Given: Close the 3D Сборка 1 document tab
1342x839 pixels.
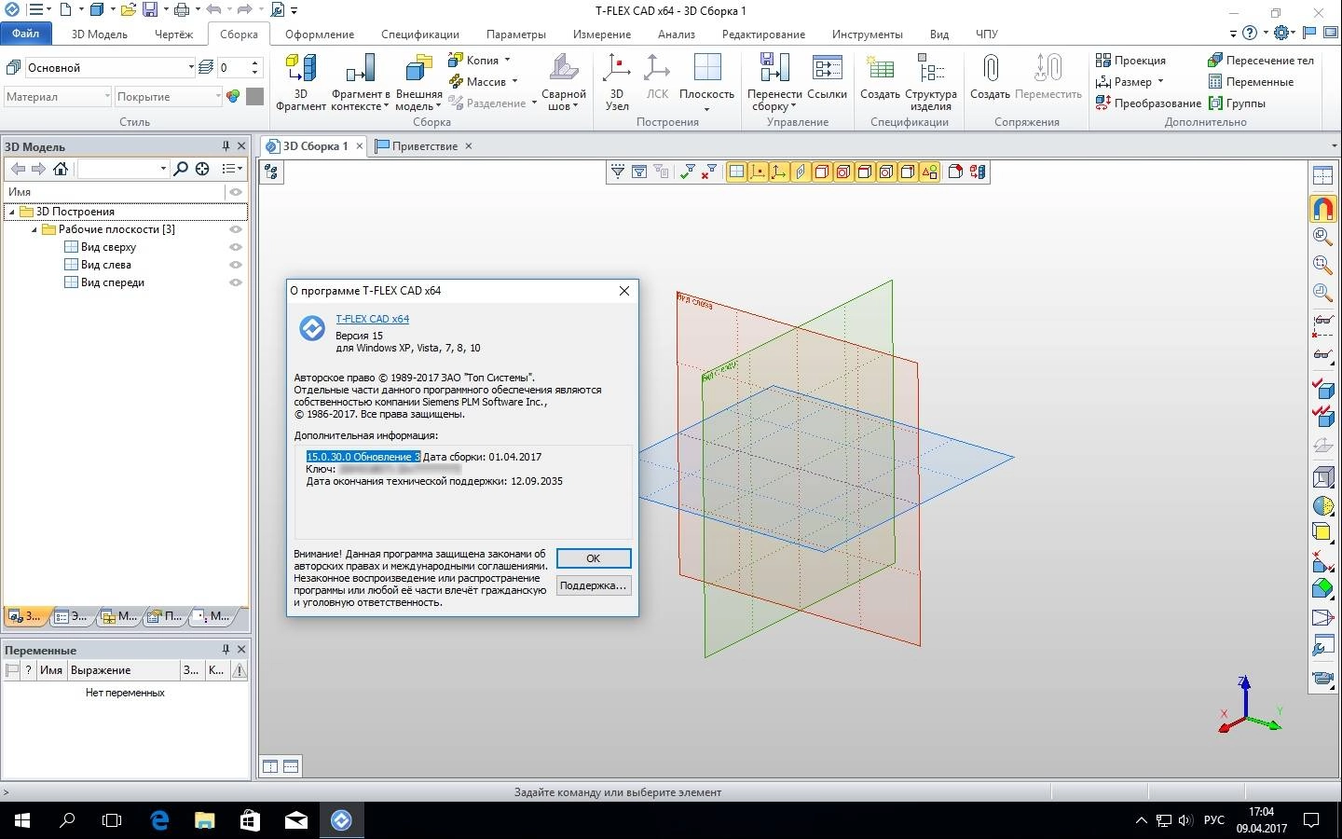Looking at the screenshot, I should pyautogui.click(x=360, y=146).
